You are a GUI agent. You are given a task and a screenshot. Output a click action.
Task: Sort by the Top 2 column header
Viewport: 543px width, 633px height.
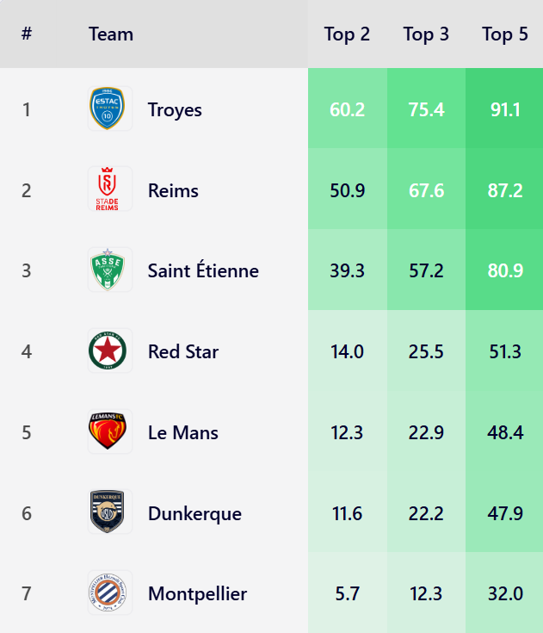click(347, 34)
